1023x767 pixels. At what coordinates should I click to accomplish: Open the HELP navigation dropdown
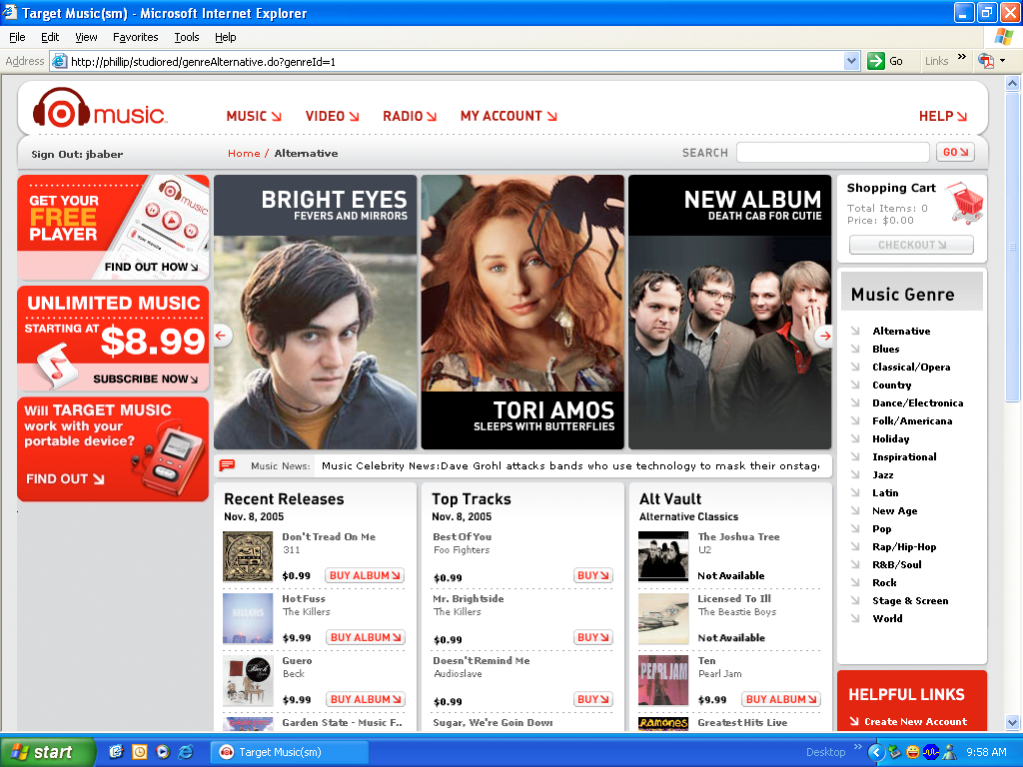(943, 116)
